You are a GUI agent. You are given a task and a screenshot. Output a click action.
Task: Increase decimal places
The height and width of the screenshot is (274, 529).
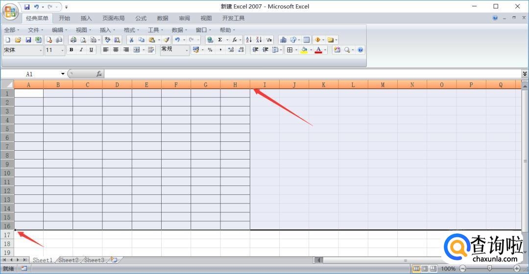click(231, 50)
